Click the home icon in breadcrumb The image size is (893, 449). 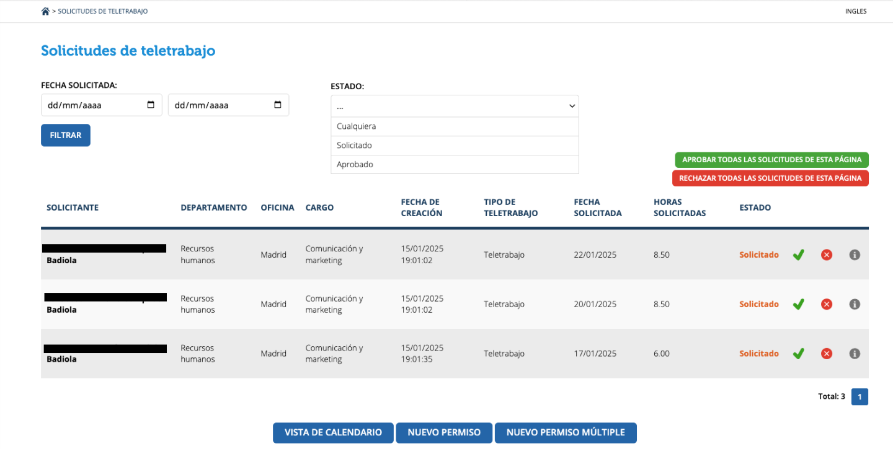(x=45, y=11)
